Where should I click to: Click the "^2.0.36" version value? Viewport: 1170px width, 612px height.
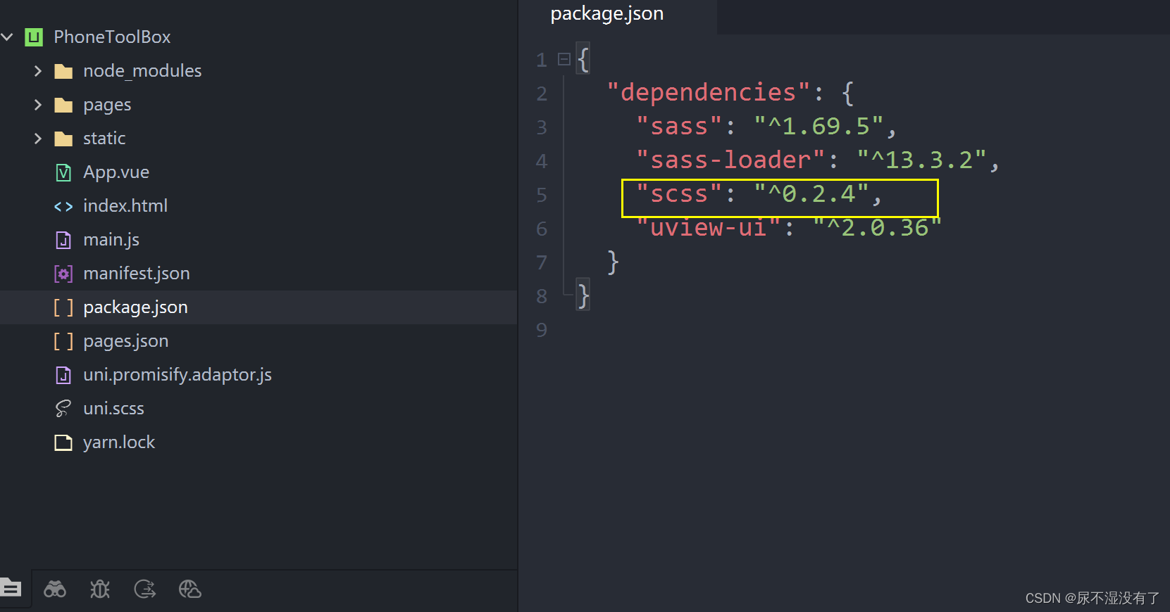tap(877, 227)
